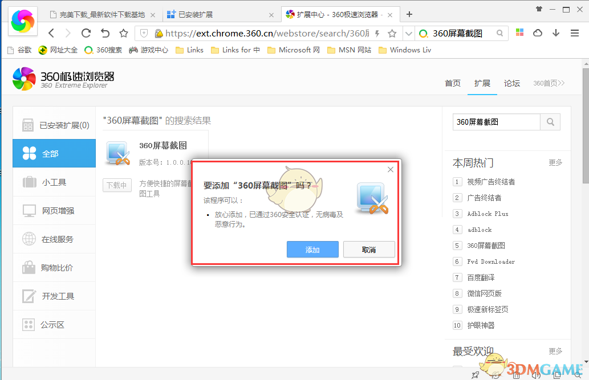589x380 pixels.
Task: Open the 谷歌 bookmark
Action: pyautogui.click(x=20, y=50)
